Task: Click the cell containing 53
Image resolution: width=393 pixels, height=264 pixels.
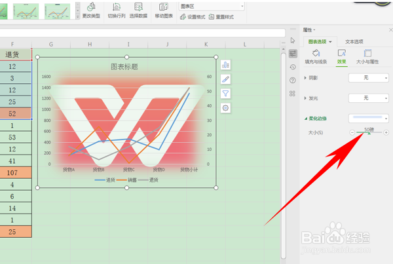Action: point(16,138)
